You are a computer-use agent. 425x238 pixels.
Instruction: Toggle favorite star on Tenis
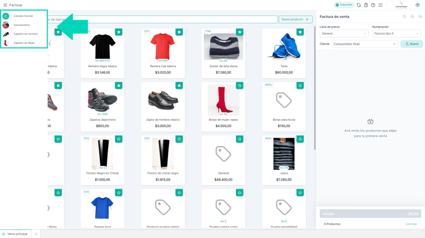pyautogui.click(x=300, y=32)
